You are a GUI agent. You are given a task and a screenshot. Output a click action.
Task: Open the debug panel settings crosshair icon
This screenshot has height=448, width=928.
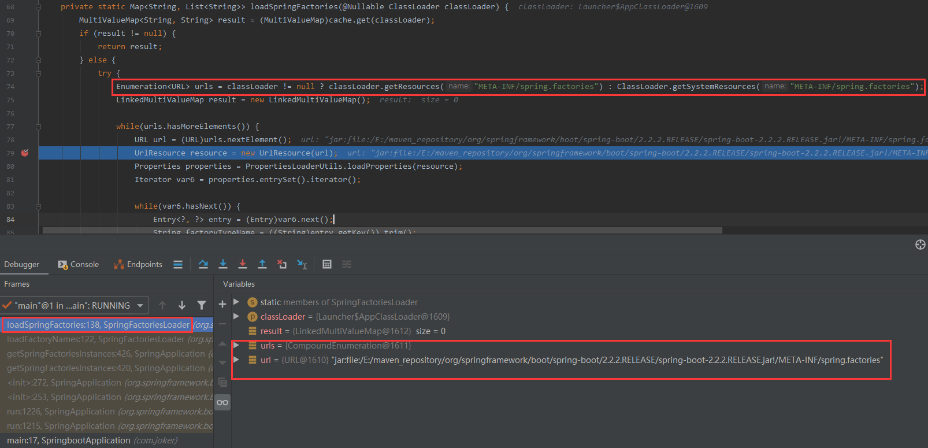[x=920, y=245]
